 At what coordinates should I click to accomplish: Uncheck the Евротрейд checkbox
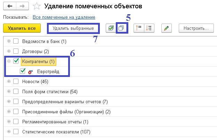point(22,71)
